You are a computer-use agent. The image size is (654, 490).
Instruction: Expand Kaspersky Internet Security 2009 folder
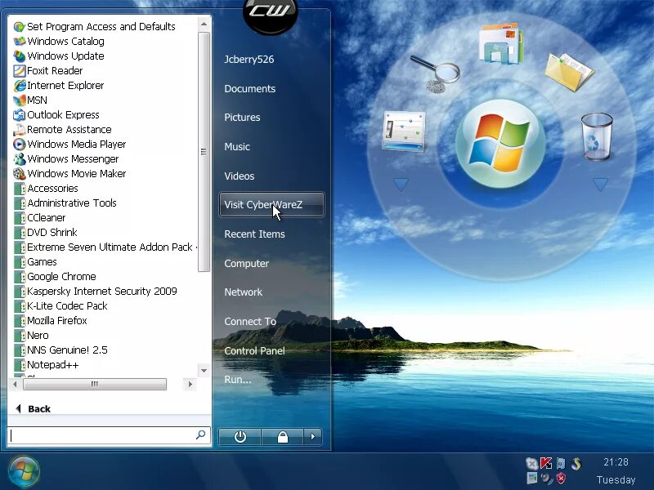coord(95,292)
